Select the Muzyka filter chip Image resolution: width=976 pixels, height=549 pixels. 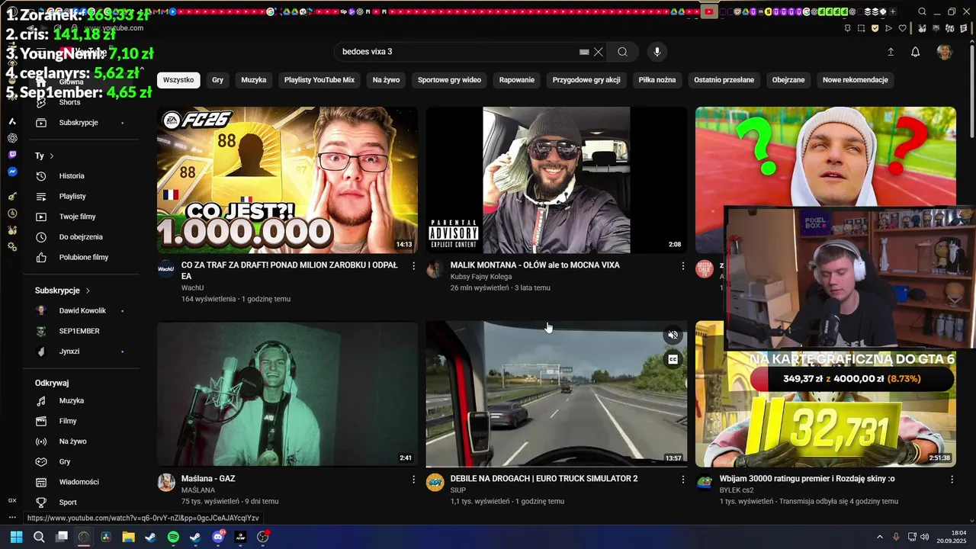click(254, 80)
